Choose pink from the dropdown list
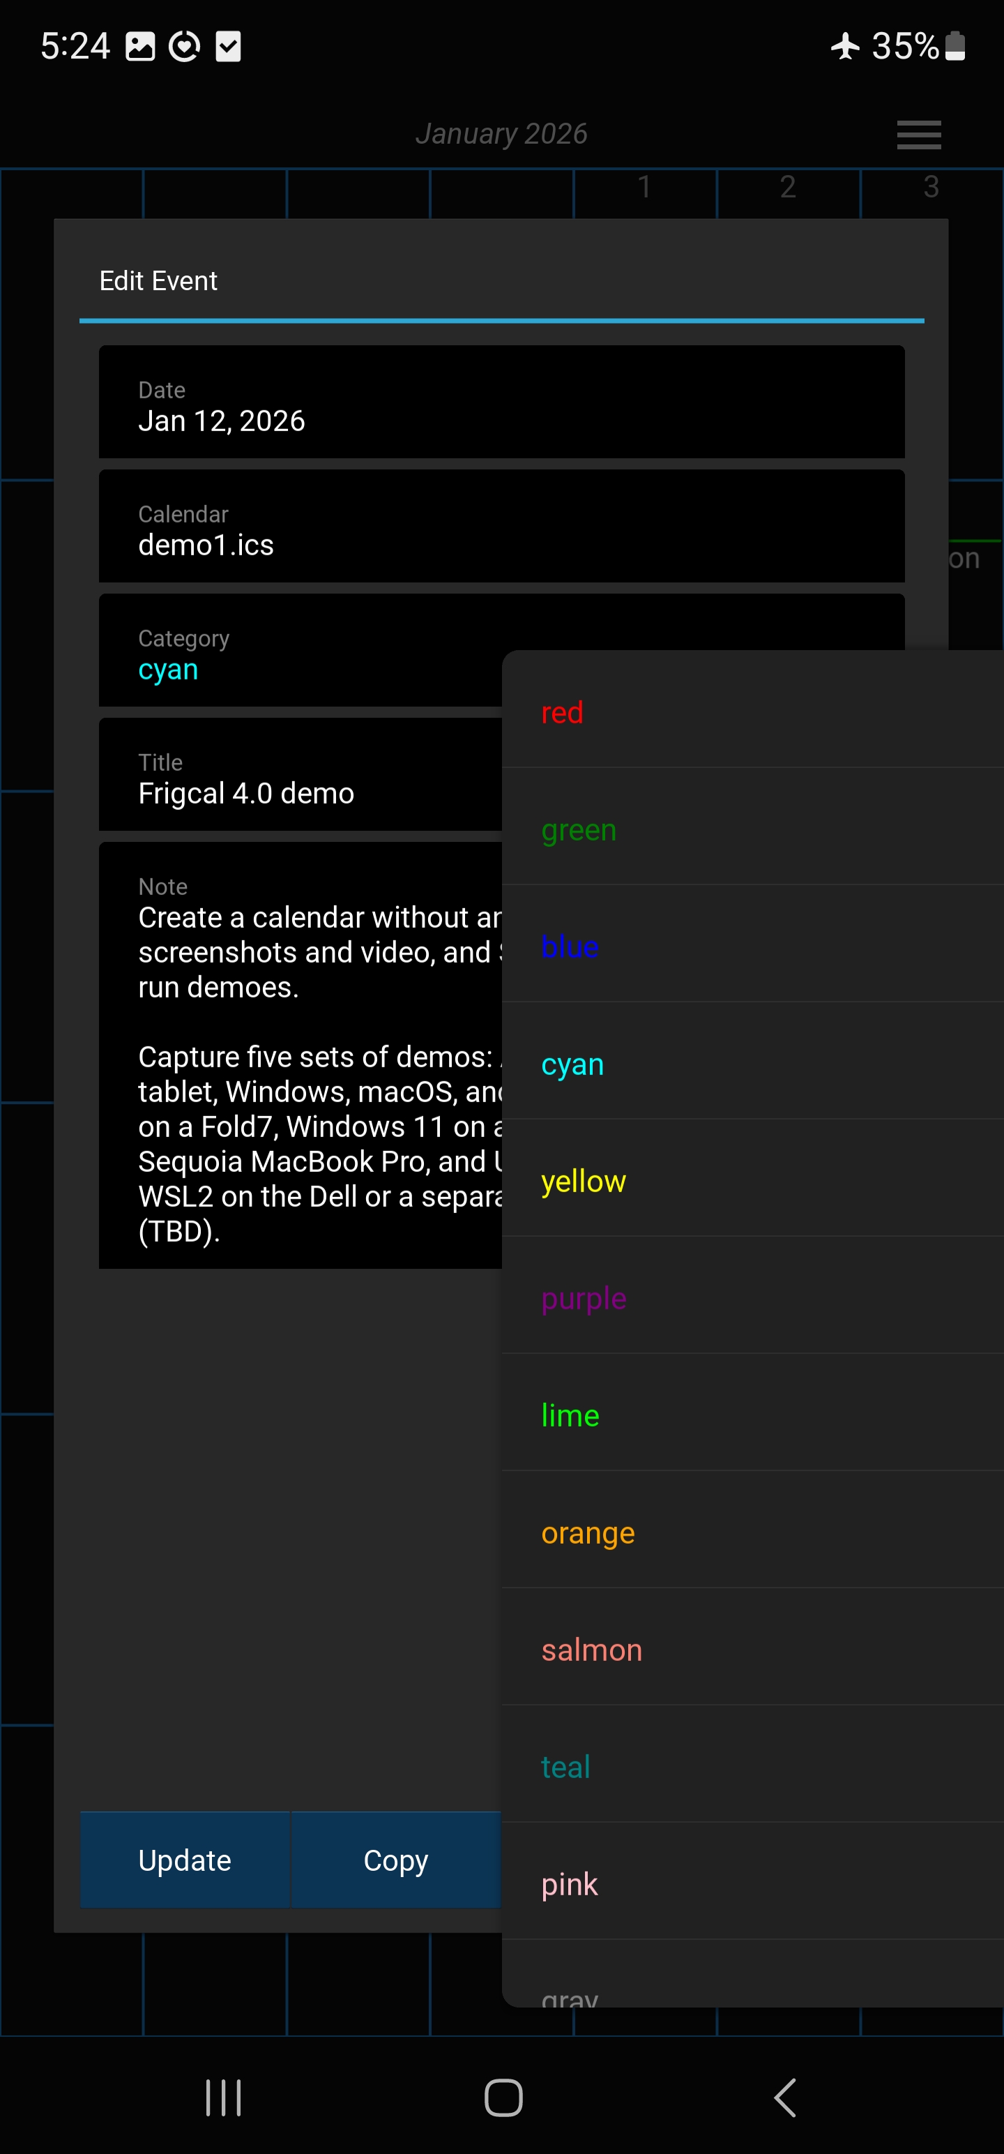The height and width of the screenshot is (2154, 1004). (752, 1883)
